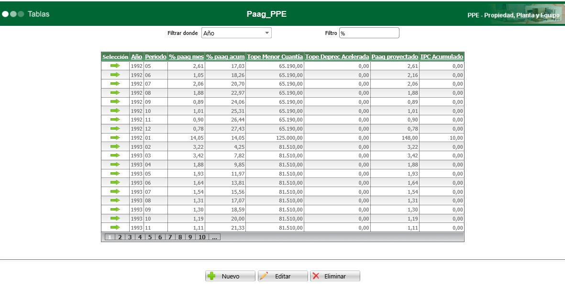Click the green arrow for 1992 period 05
565x300 pixels.
pyautogui.click(x=115, y=66)
